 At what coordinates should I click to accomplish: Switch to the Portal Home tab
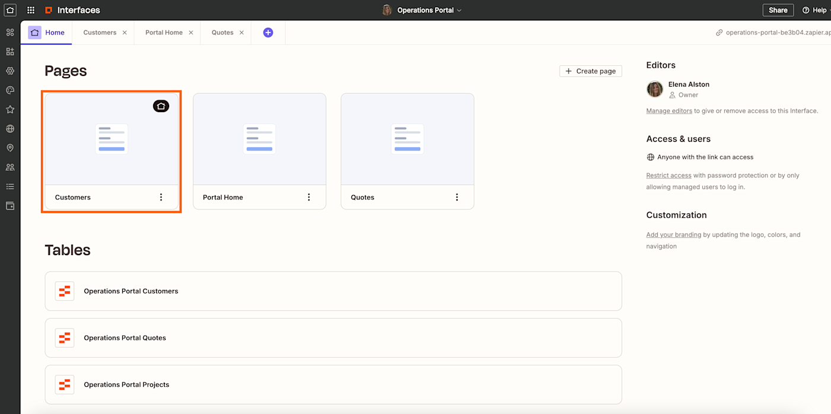click(164, 33)
